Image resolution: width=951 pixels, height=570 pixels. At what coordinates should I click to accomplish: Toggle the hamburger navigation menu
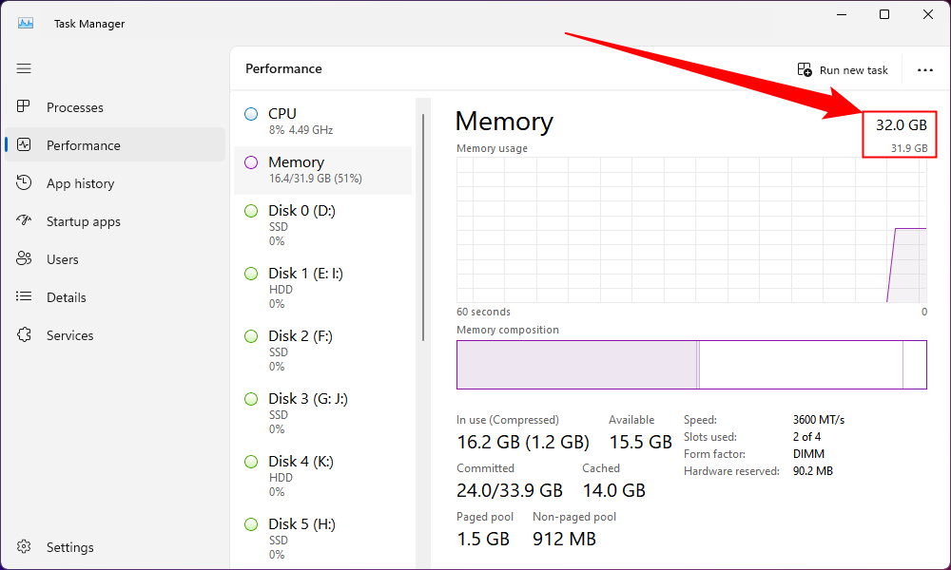[x=24, y=68]
